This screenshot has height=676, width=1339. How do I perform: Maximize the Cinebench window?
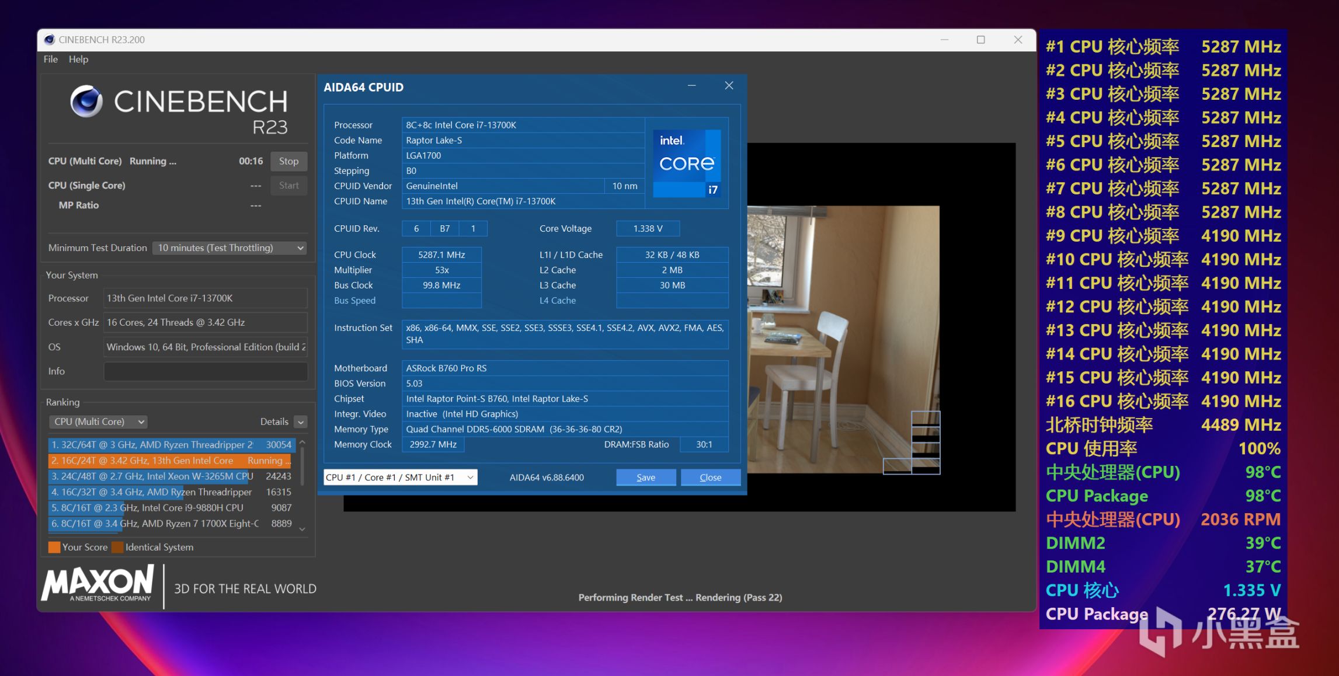click(980, 40)
